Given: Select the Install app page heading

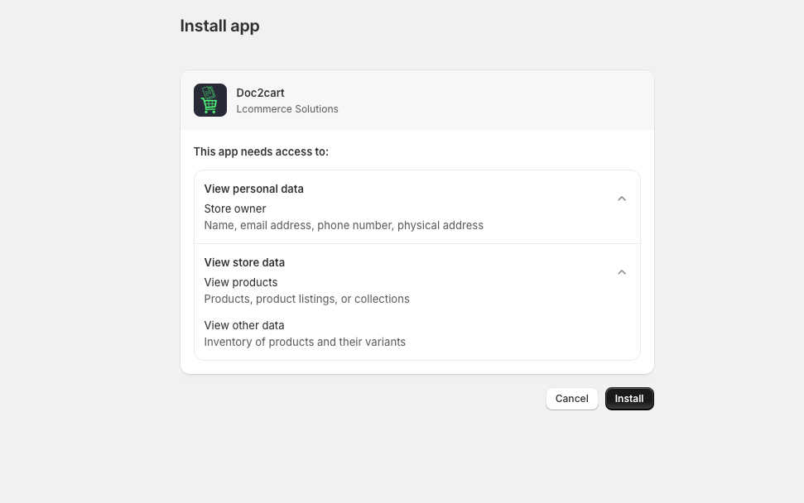Looking at the screenshot, I should point(219,26).
